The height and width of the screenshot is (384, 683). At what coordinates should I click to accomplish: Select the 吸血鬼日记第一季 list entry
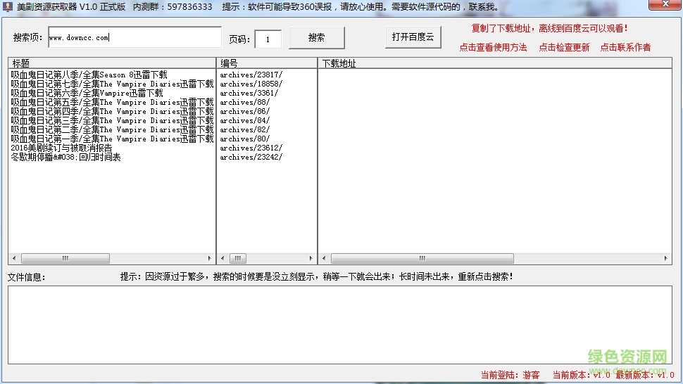111,139
